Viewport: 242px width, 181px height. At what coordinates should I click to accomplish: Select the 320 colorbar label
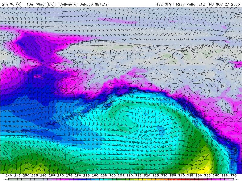coord(147,176)
